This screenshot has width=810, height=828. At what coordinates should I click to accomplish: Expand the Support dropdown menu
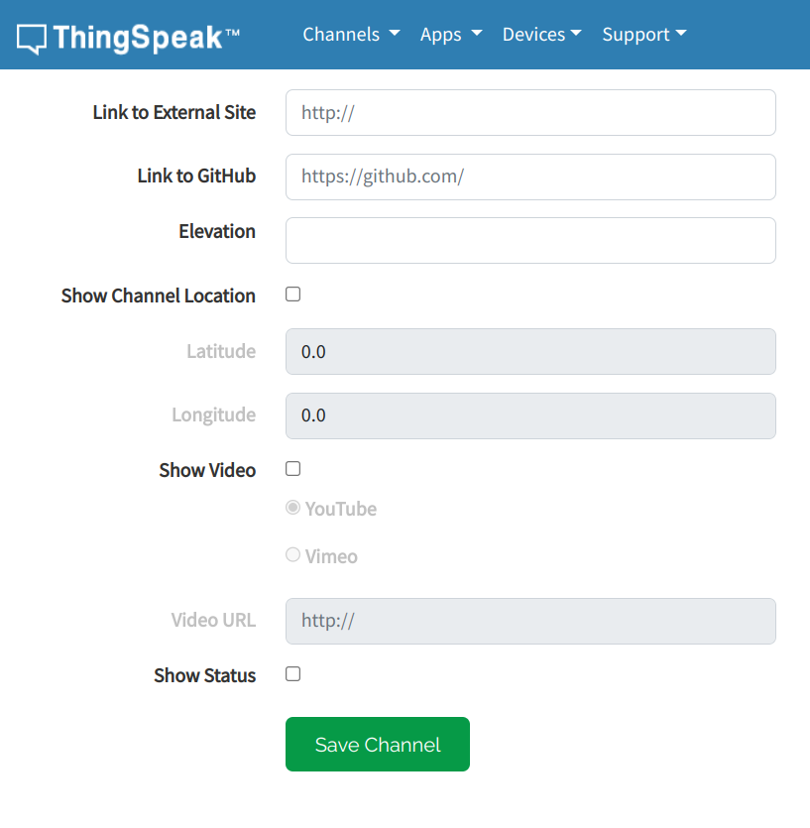tap(644, 35)
